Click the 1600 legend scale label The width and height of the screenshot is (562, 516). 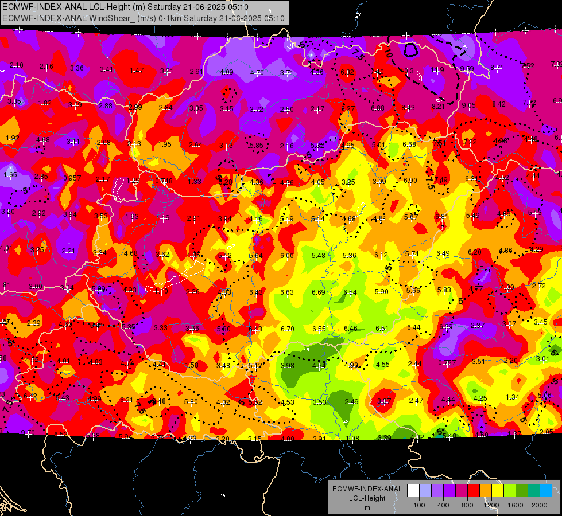coord(516,505)
